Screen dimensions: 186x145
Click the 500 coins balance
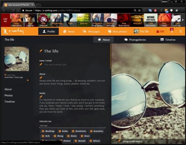point(160,31)
